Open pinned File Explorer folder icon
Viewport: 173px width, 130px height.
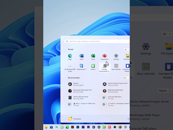(127, 57)
